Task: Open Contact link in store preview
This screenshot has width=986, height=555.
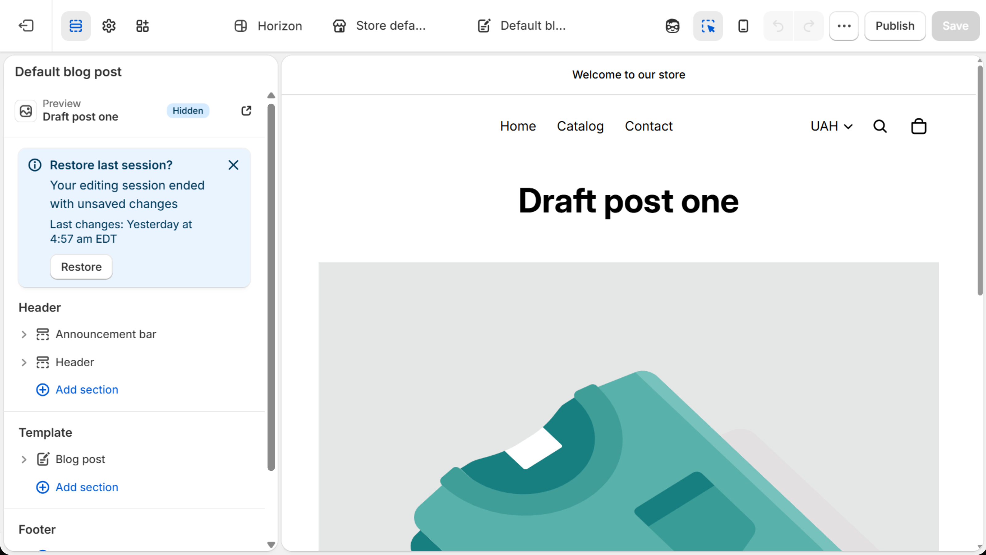Action: 648,126
